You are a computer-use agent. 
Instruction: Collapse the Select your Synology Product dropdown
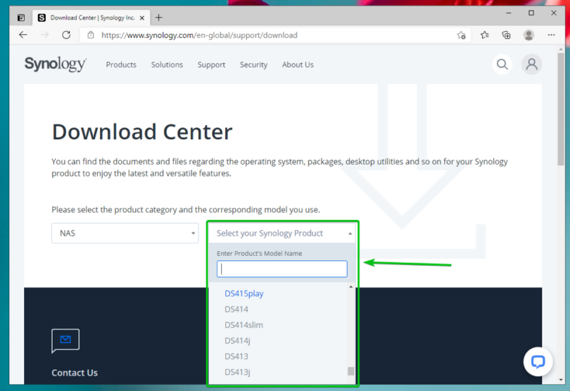282,233
